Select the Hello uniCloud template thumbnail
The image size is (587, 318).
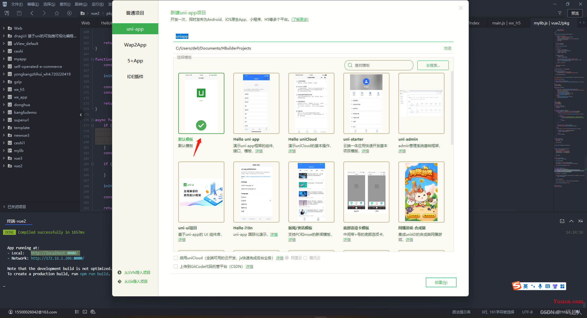pyautogui.click(x=311, y=103)
